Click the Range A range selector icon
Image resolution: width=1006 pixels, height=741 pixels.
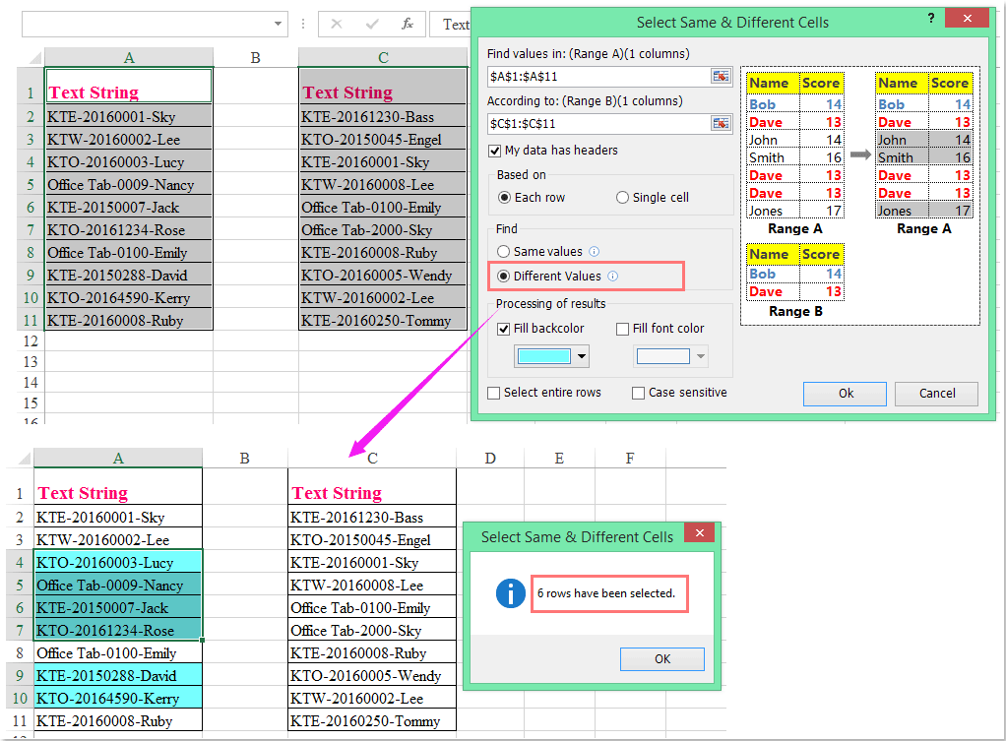[721, 76]
